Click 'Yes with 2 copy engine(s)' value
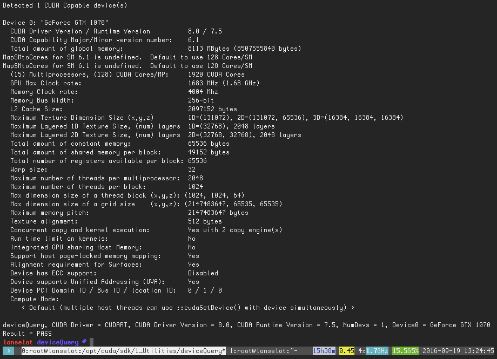 tap(235, 230)
